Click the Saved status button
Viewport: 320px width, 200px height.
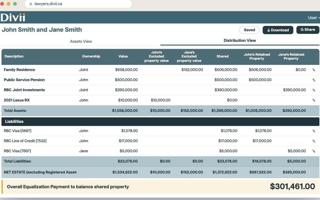point(249,30)
